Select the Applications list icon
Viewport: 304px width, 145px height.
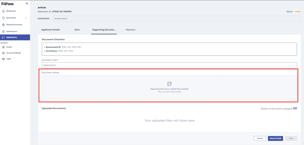[3, 38]
